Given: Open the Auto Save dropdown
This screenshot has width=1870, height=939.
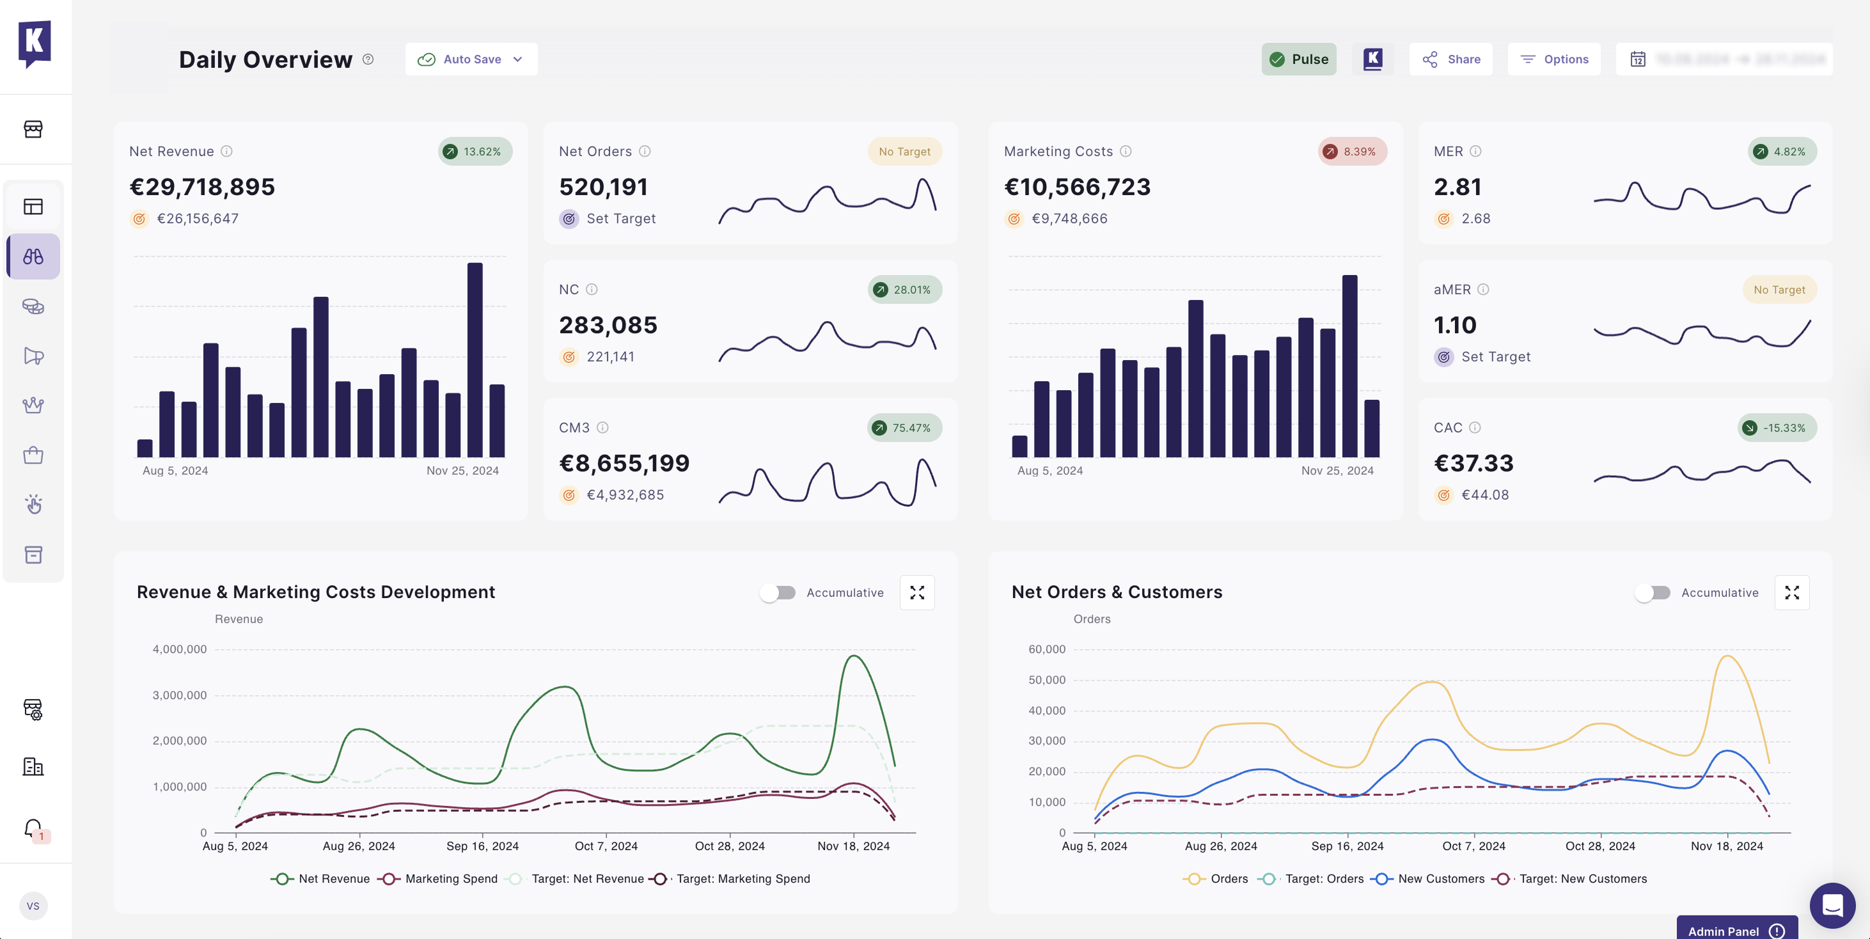Looking at the screenshot, I should [471, 59].
